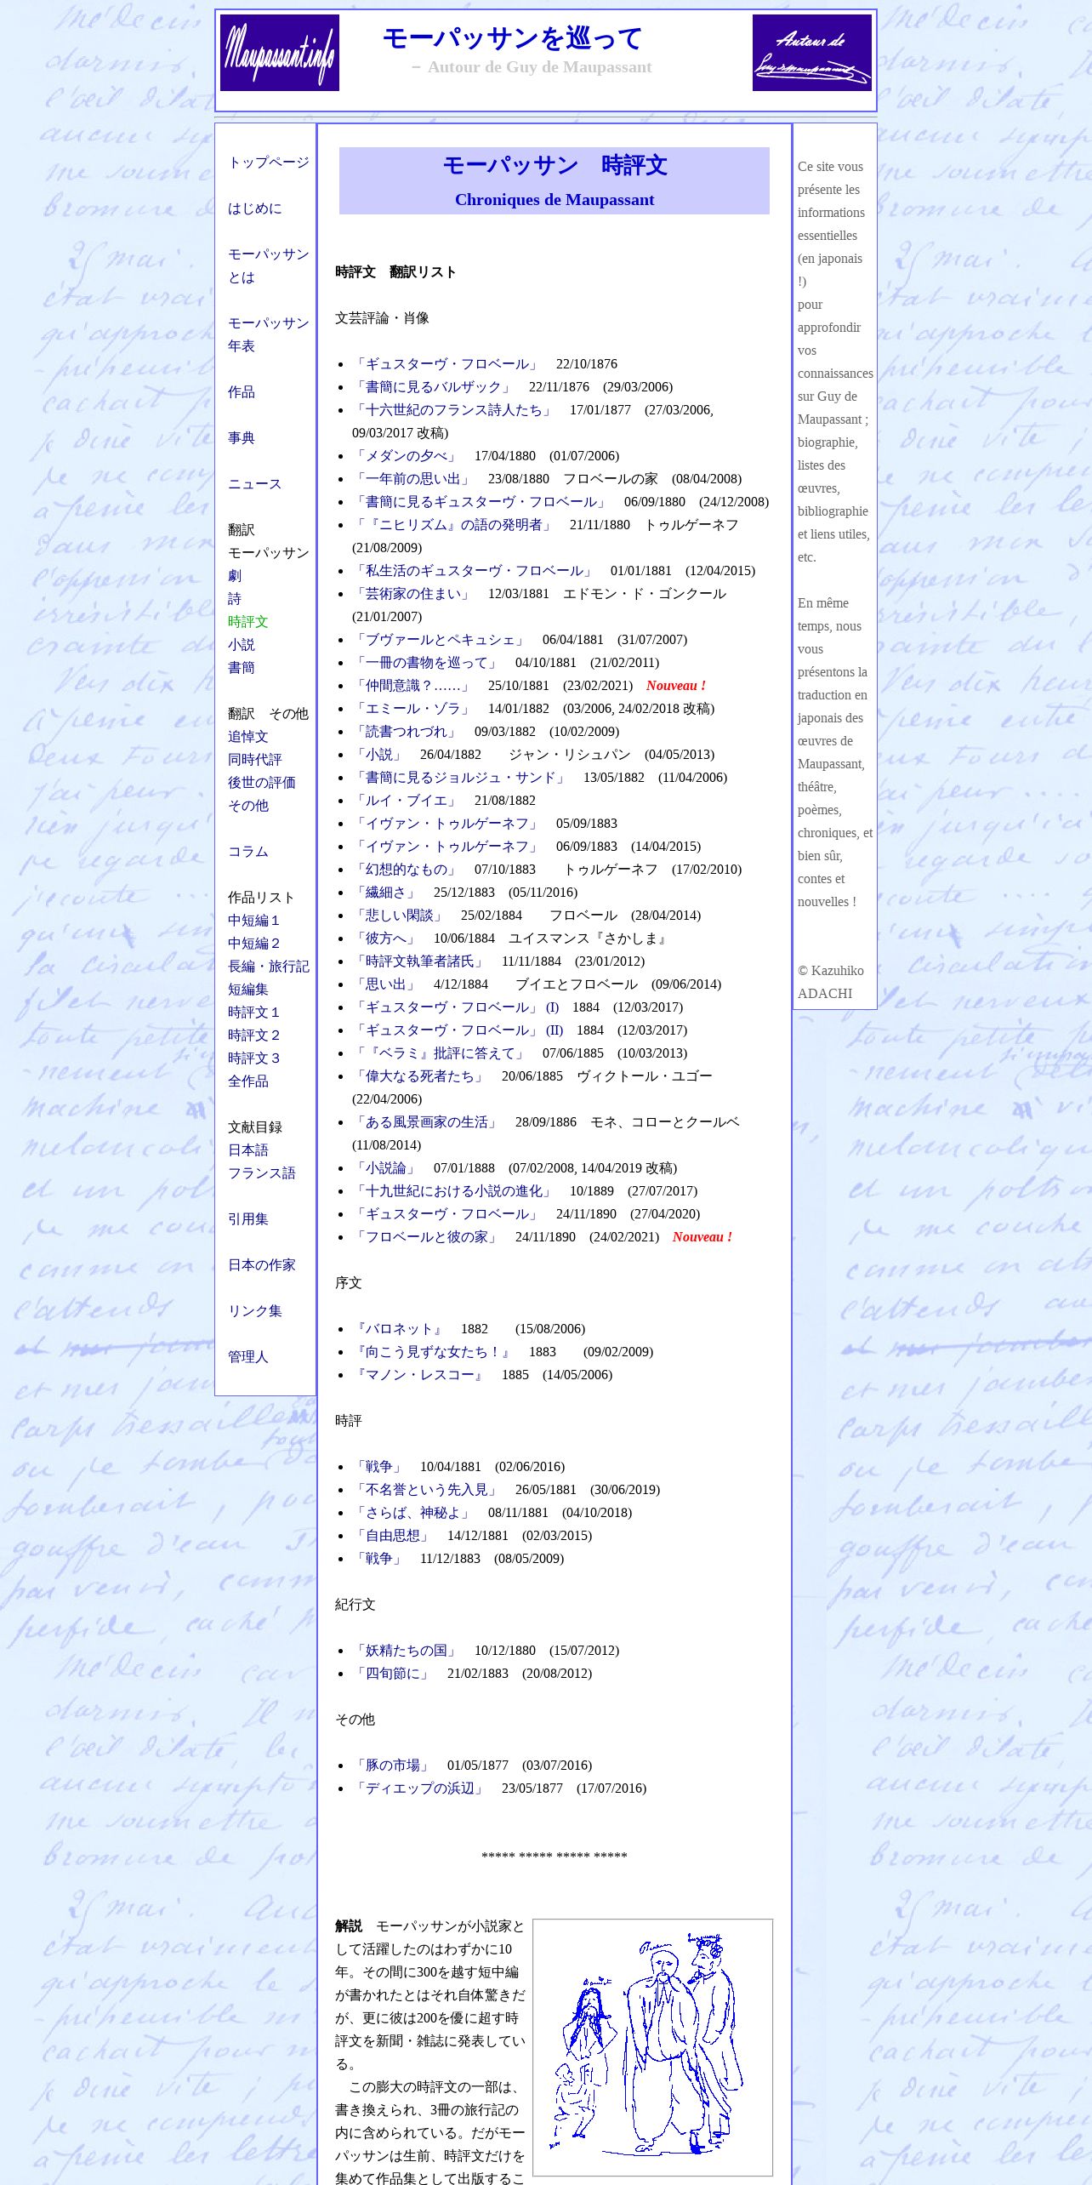
Task: Click the Maupassant.info logo image
Action: (x=280, y=53)
